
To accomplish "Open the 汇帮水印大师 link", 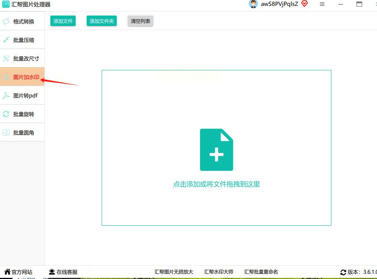I will coord(219,272).
